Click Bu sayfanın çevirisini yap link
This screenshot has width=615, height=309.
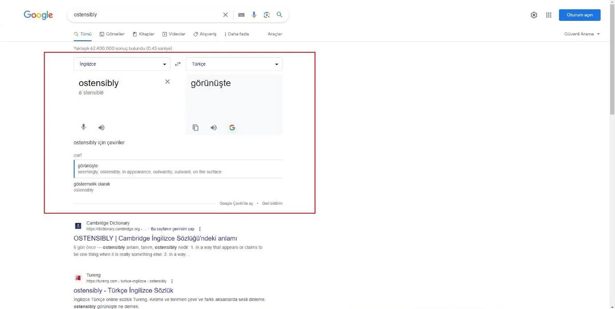pos(173,229)
